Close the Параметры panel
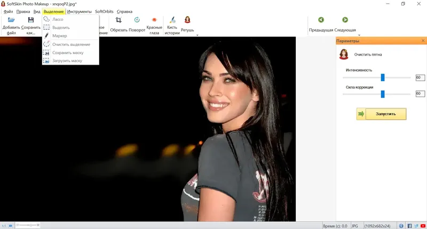This screenshot has height=229, width=427. pos(423,41)
